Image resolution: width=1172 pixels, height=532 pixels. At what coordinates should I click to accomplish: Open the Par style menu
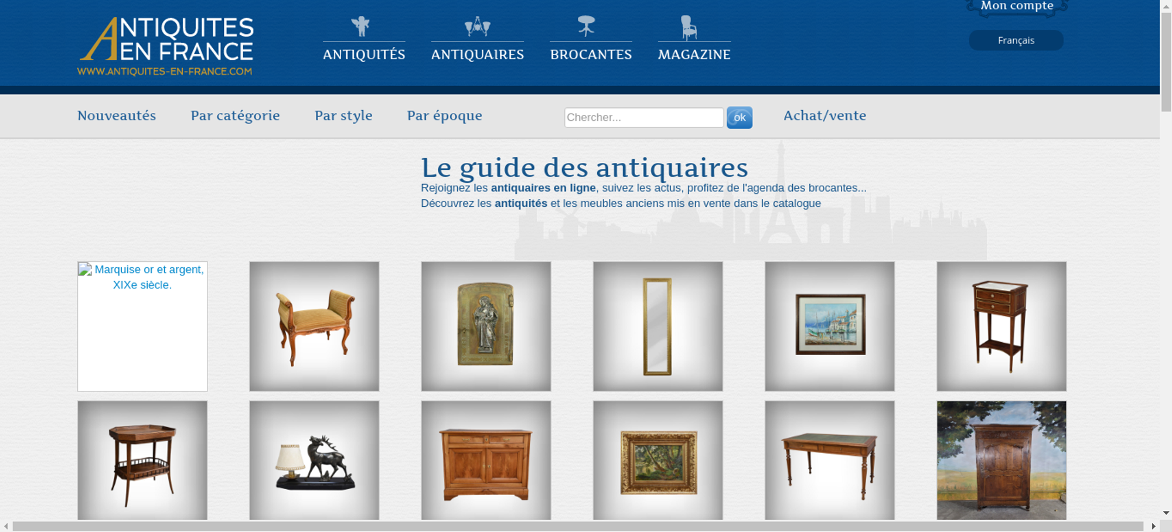pyautogui.click(x=343, y=115)
